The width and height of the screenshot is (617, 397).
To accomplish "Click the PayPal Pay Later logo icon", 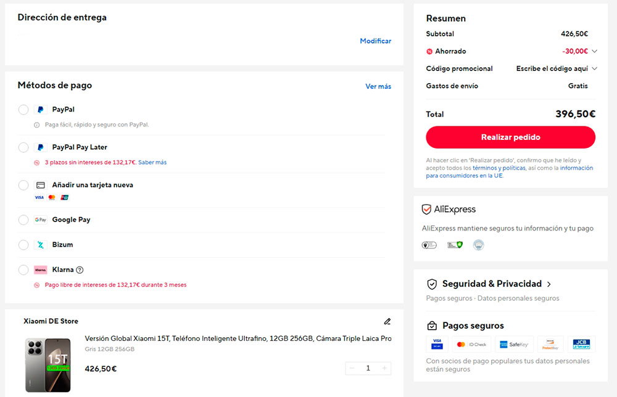I will click(41, 147).
